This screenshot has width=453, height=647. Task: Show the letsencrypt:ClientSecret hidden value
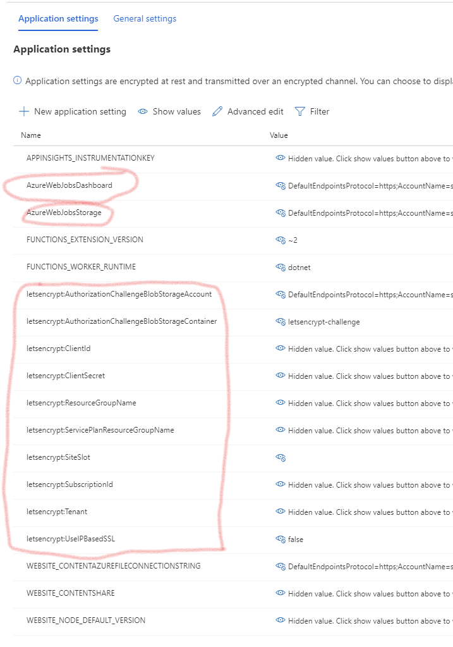[281, 376]
